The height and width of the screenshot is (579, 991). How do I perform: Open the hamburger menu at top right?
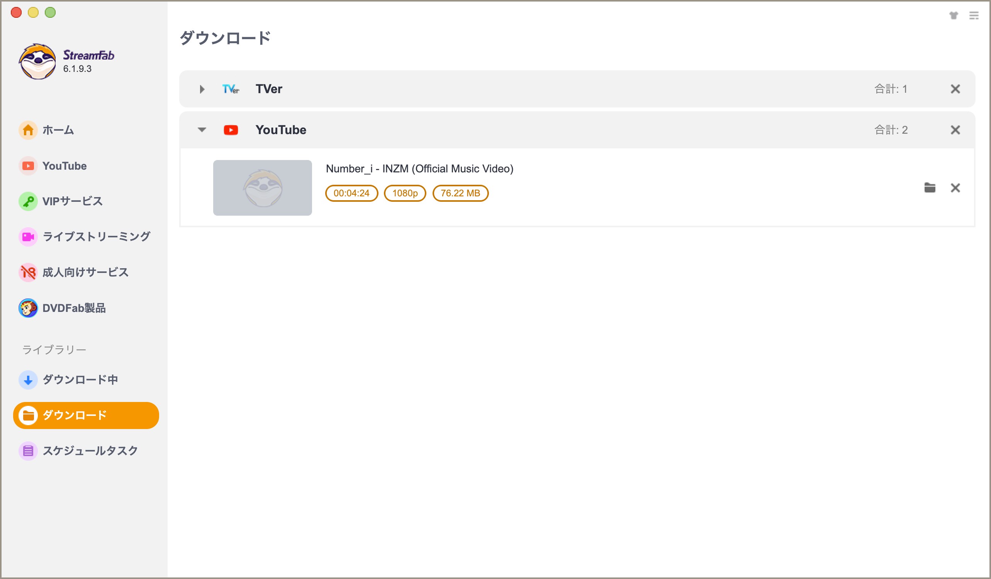click(x=974, y=15)
